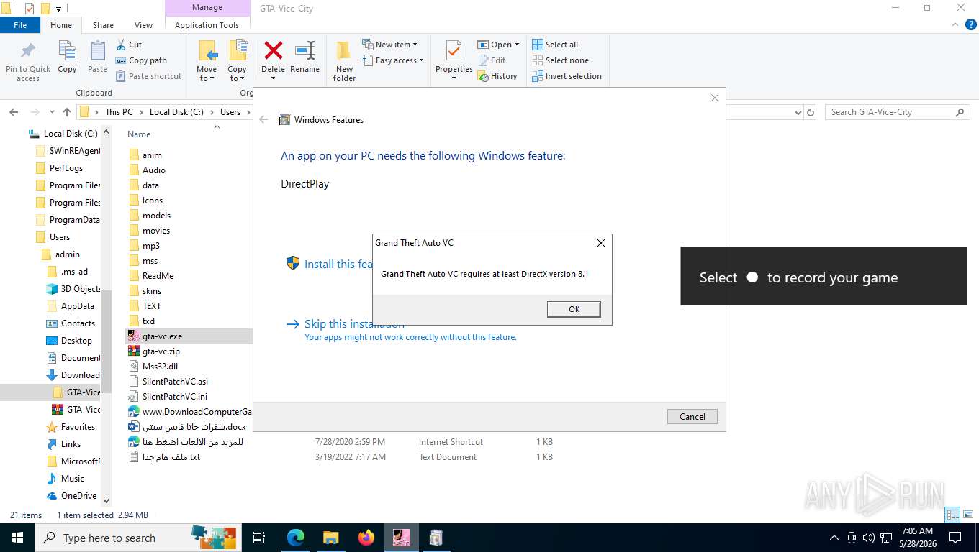The width and height of the screenshot is (979, 552).
Task: Click the back arrow in Windows Features
Action: pyautogui.click(x=263, y=120)
